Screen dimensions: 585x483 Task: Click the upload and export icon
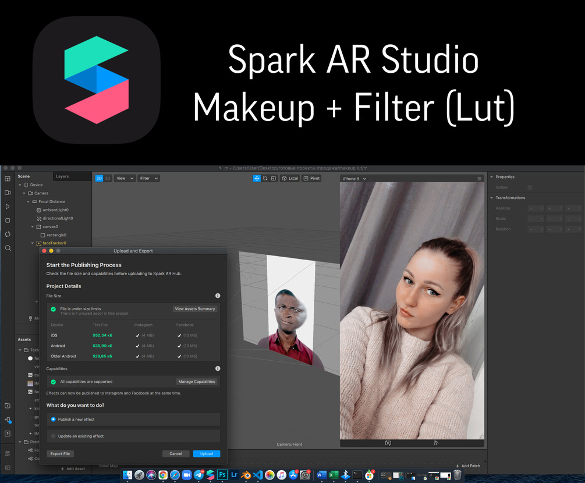pyautogui.click(x=8, y=434)
